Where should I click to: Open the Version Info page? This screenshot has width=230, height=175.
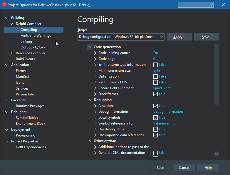tap(25, 94)
